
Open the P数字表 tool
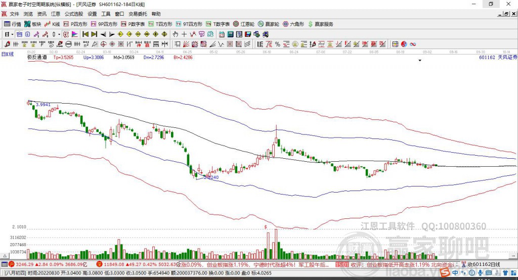pos(133,24)
